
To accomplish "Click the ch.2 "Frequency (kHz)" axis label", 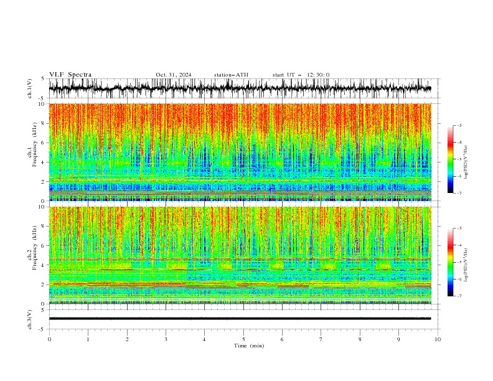I will coord(35,248).
